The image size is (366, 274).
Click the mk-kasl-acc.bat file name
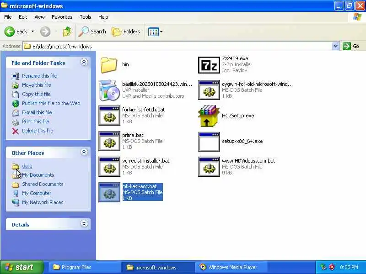point(140,186)
